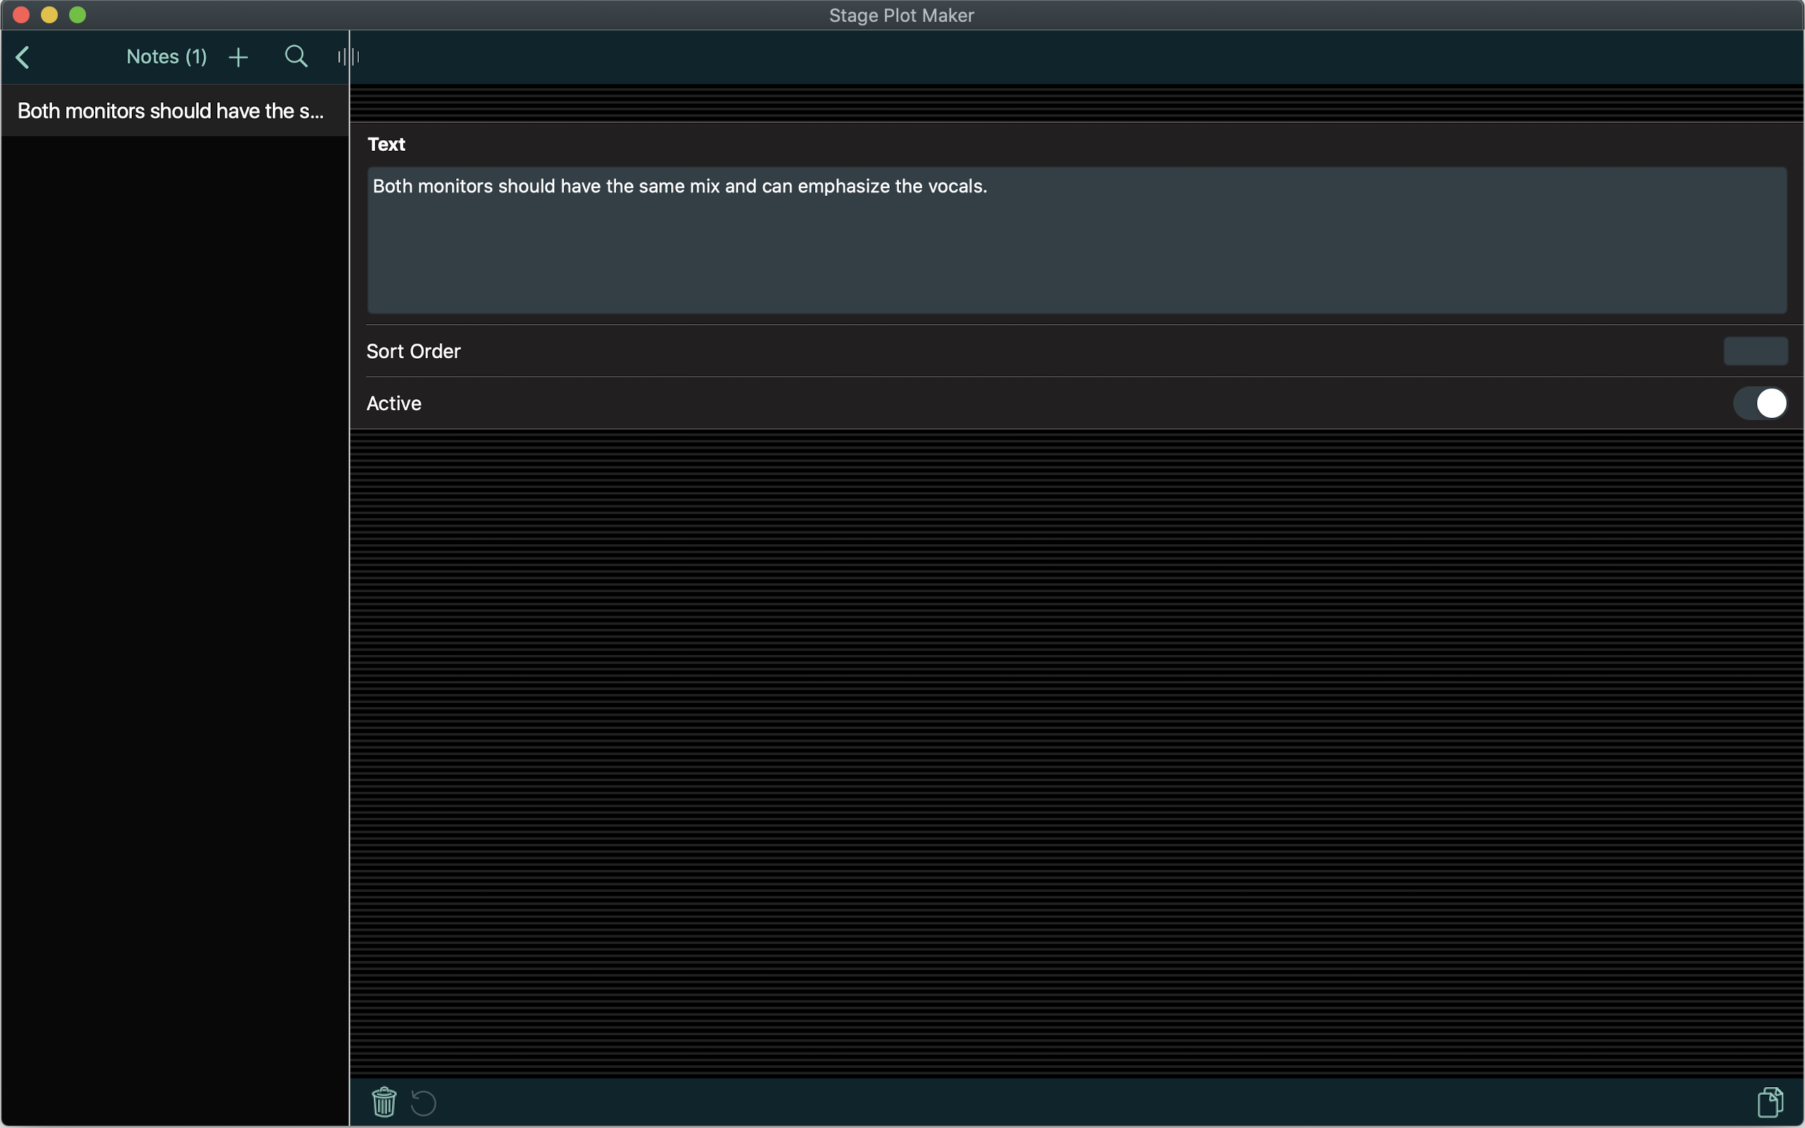Maximize the window with green button
The width and height of the screenshot is (1805, 1128).
[x=78, y=15]
